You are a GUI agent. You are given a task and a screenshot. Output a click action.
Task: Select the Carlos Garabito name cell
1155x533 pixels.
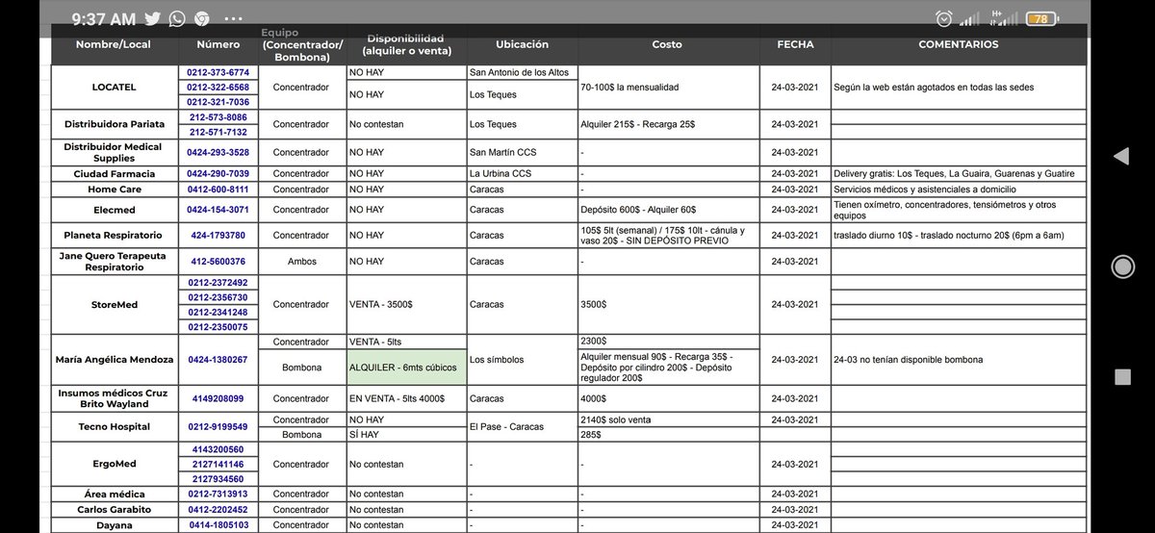pos(113,510)
